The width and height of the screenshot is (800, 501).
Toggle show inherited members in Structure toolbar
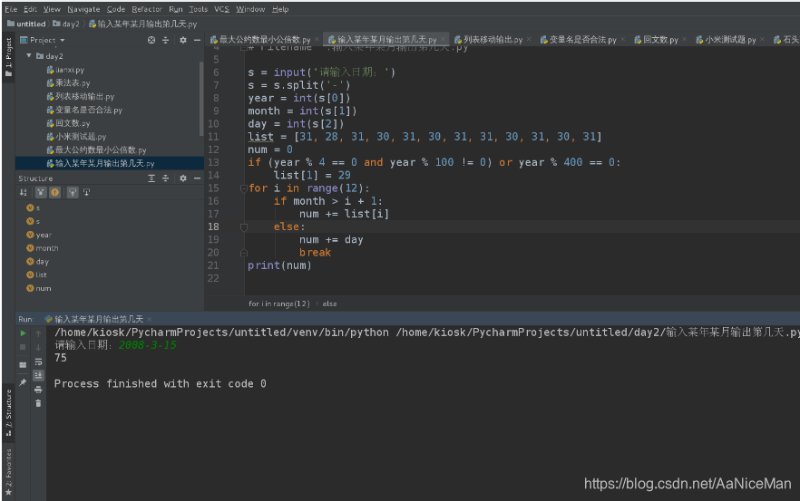(x=40, y=192)
